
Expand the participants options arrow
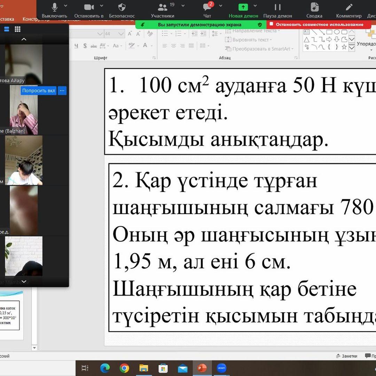183,6
